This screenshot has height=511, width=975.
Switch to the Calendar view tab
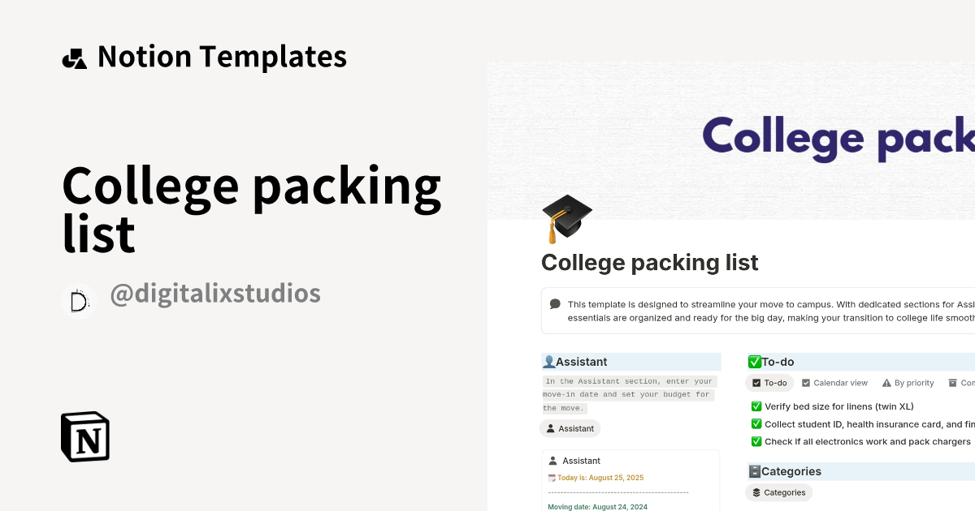(x=837, y=383)
